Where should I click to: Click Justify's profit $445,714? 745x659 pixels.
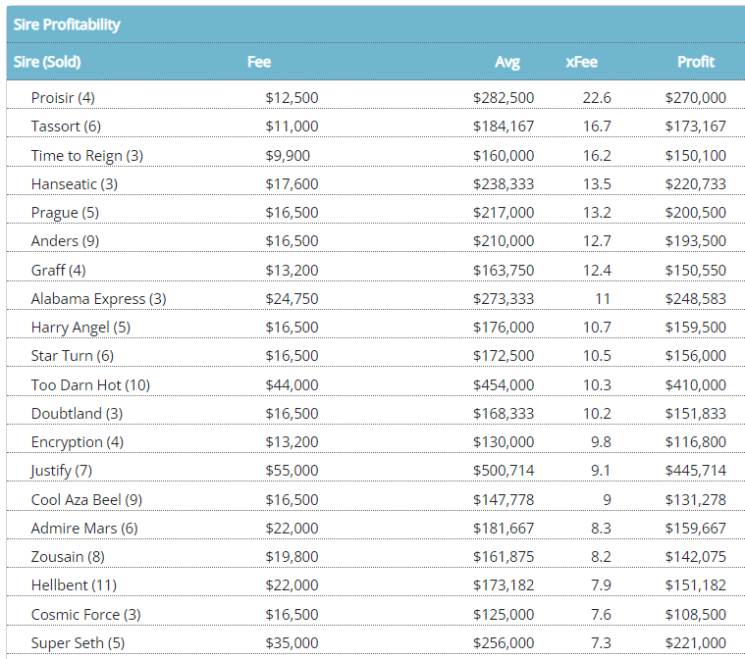pyautogui.click(x=696, y=471)
